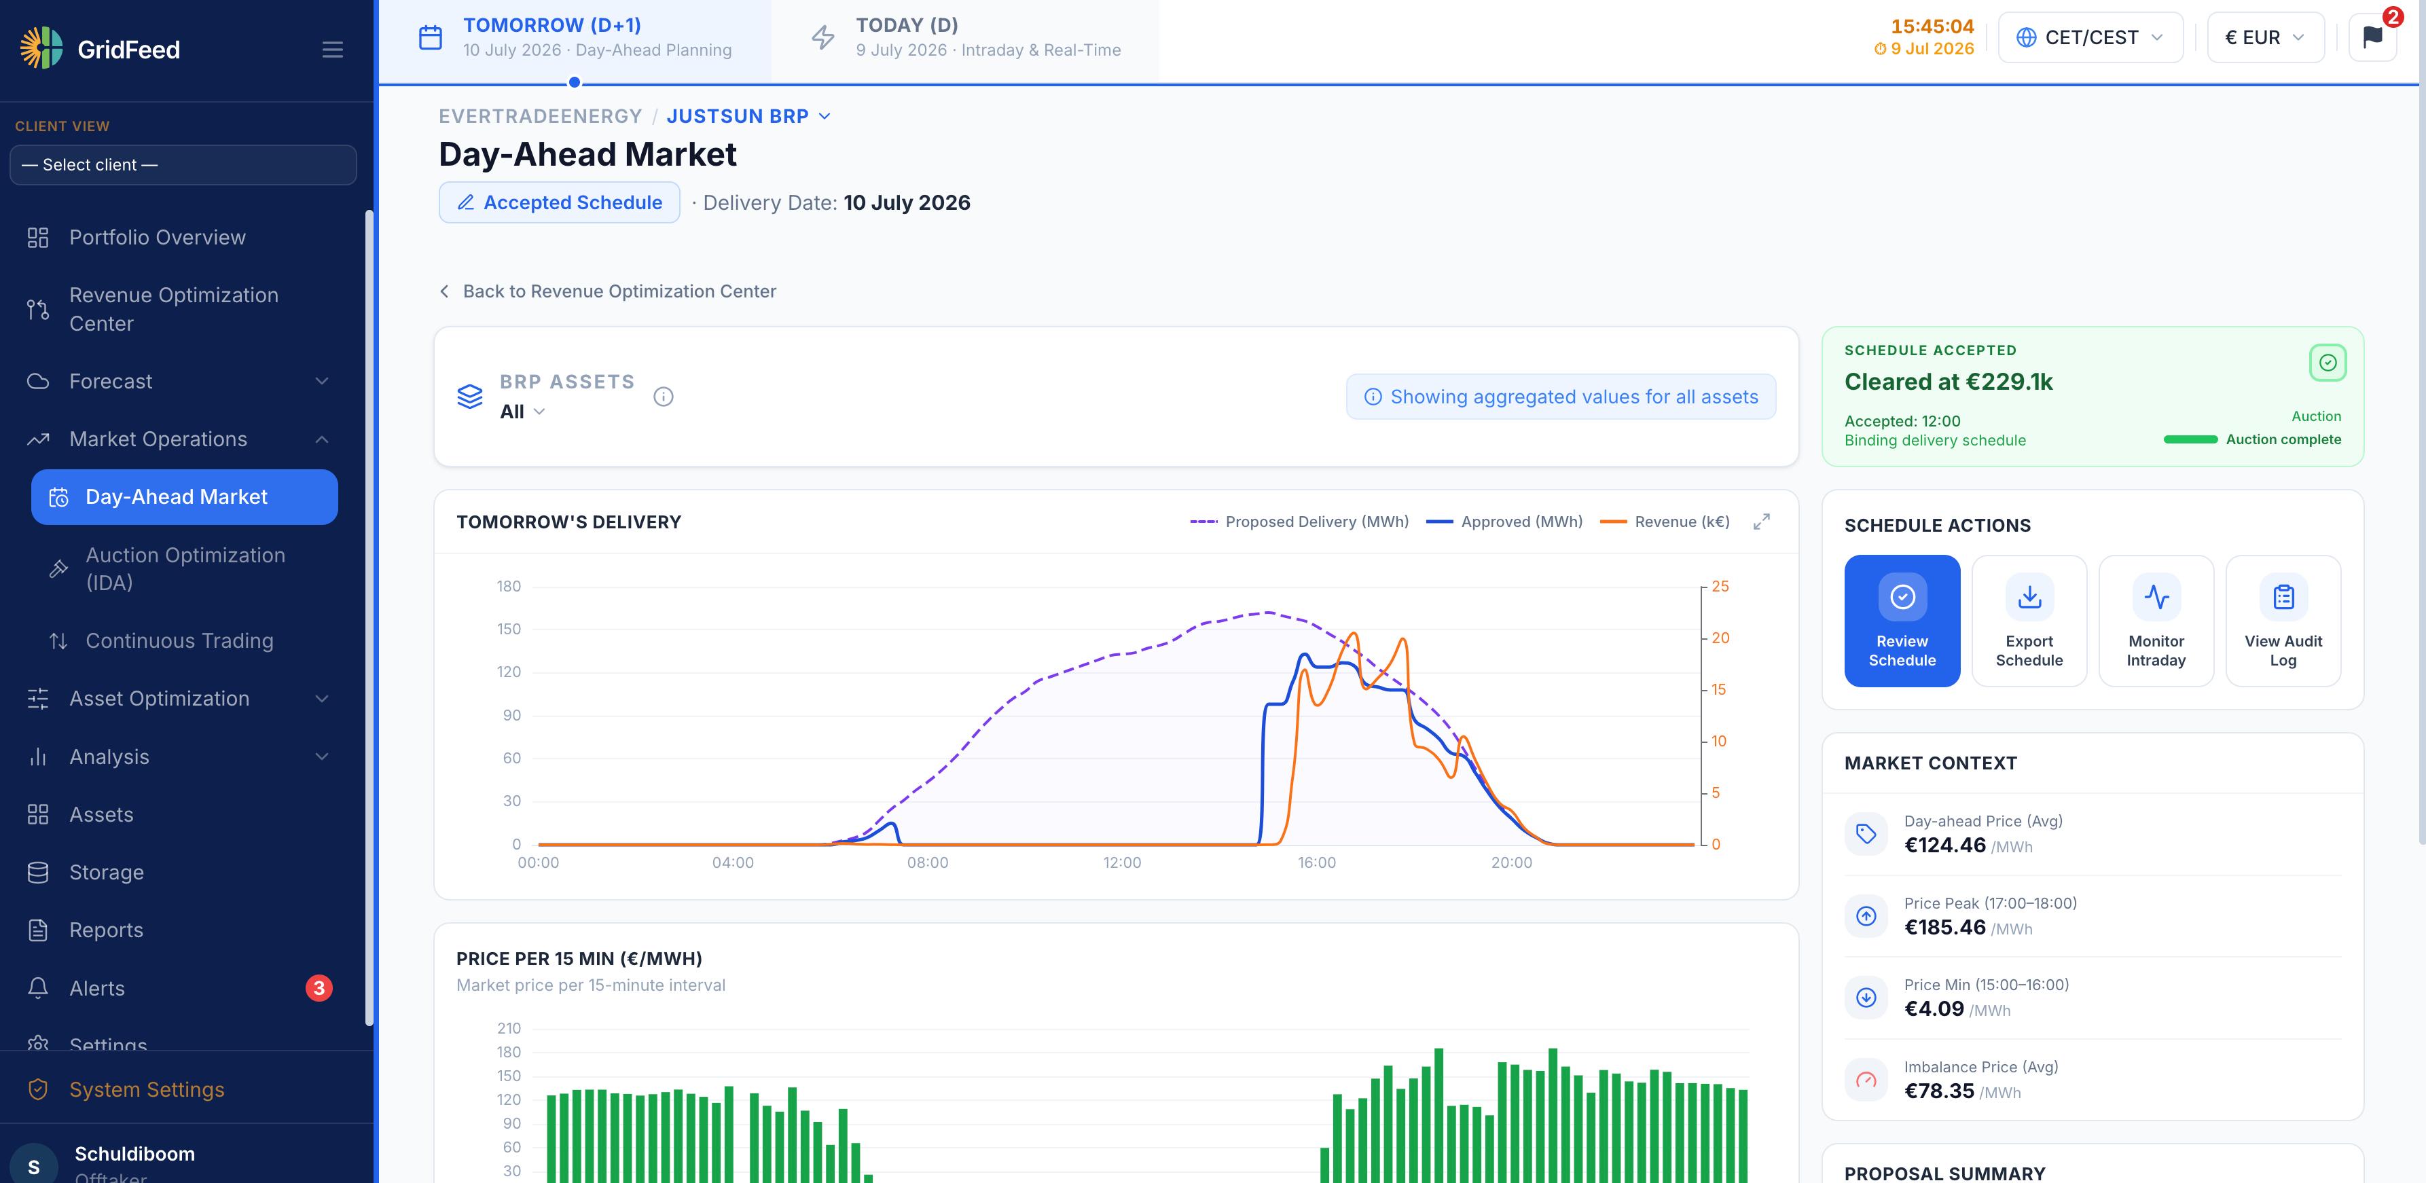This screenshot has height=1183, width=2426.
Task: Click BRP Assets info icon
Action: coord(663,397)
